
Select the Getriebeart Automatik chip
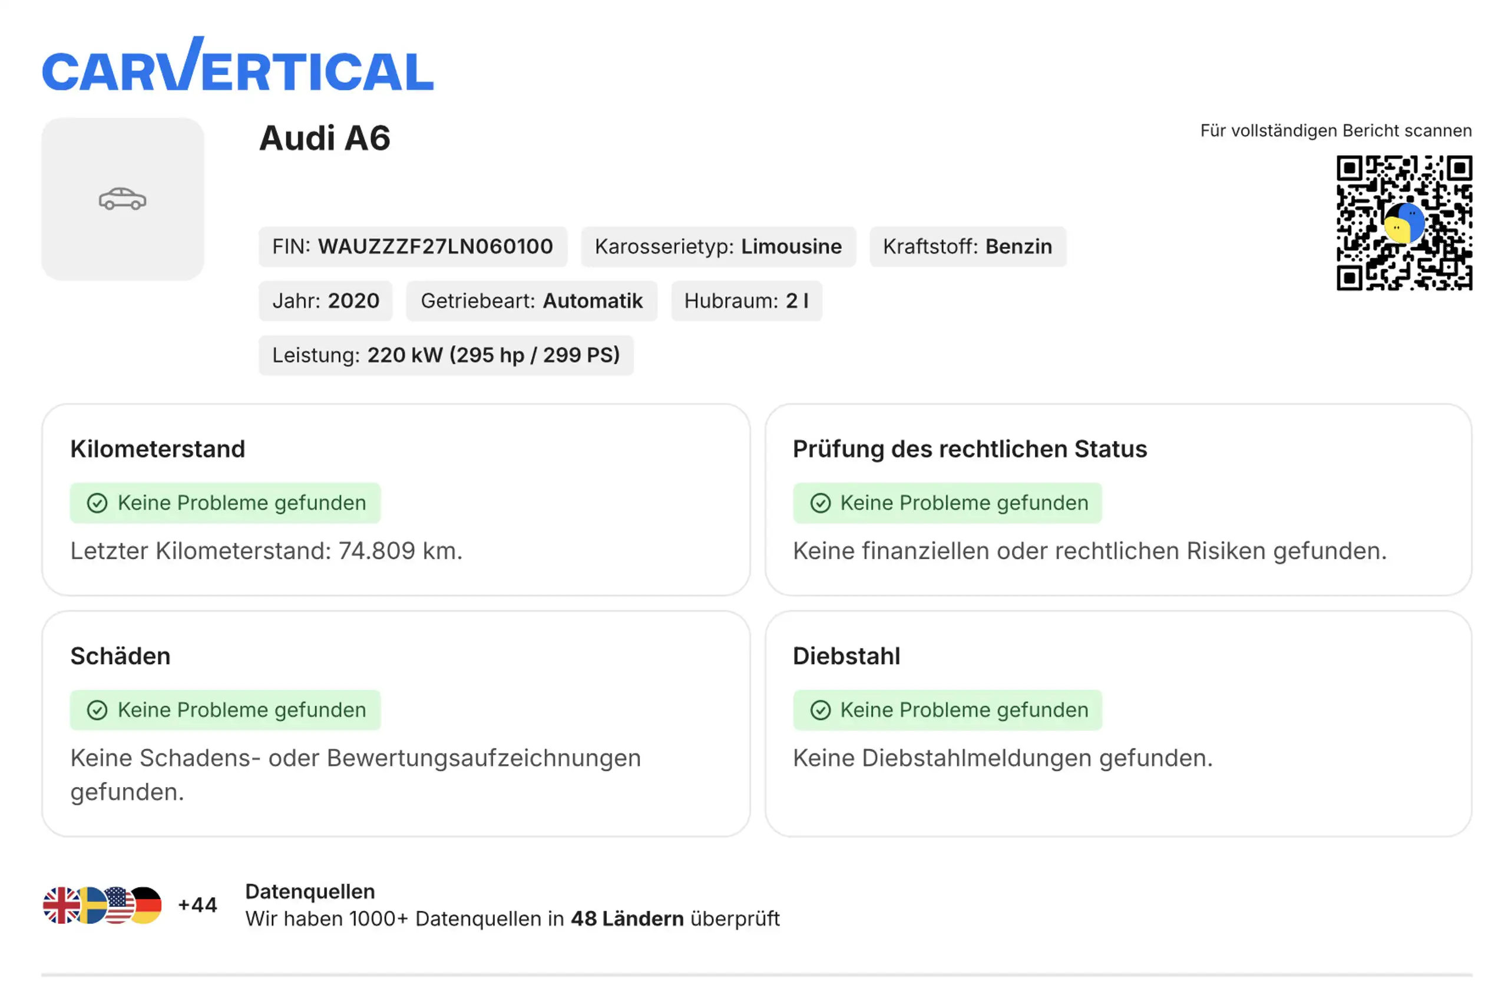(531, 301)
